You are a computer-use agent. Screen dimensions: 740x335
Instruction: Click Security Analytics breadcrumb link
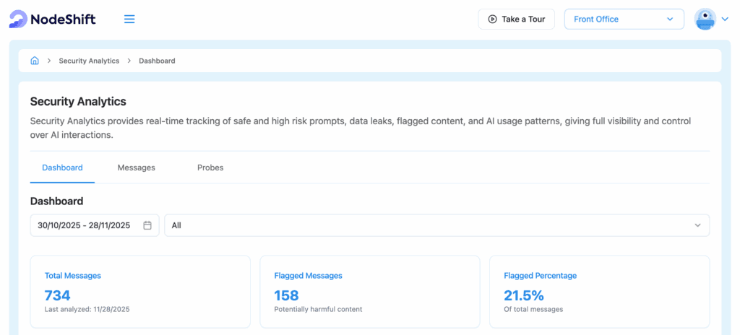[89, 61]
